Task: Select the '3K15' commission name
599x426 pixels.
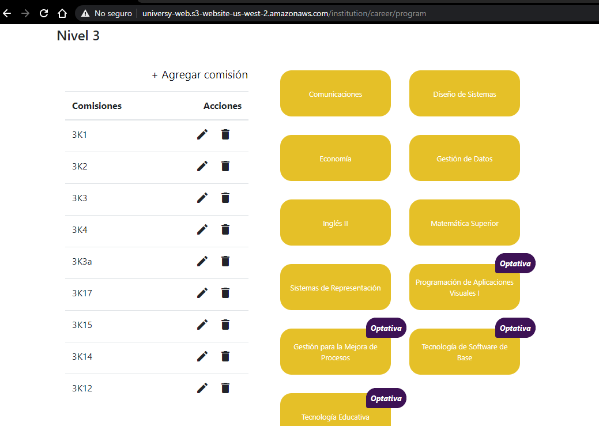Action: pos(82,325)
